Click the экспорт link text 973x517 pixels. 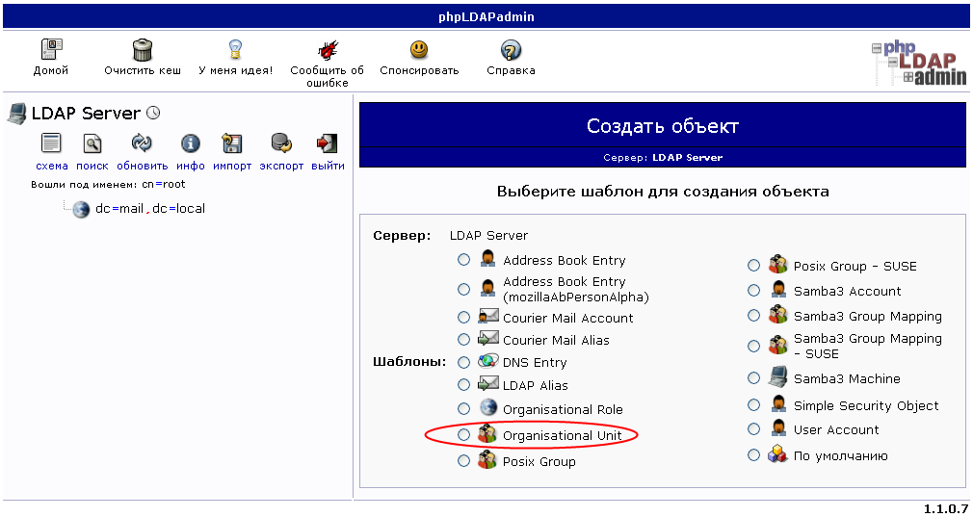click(281, 166)
